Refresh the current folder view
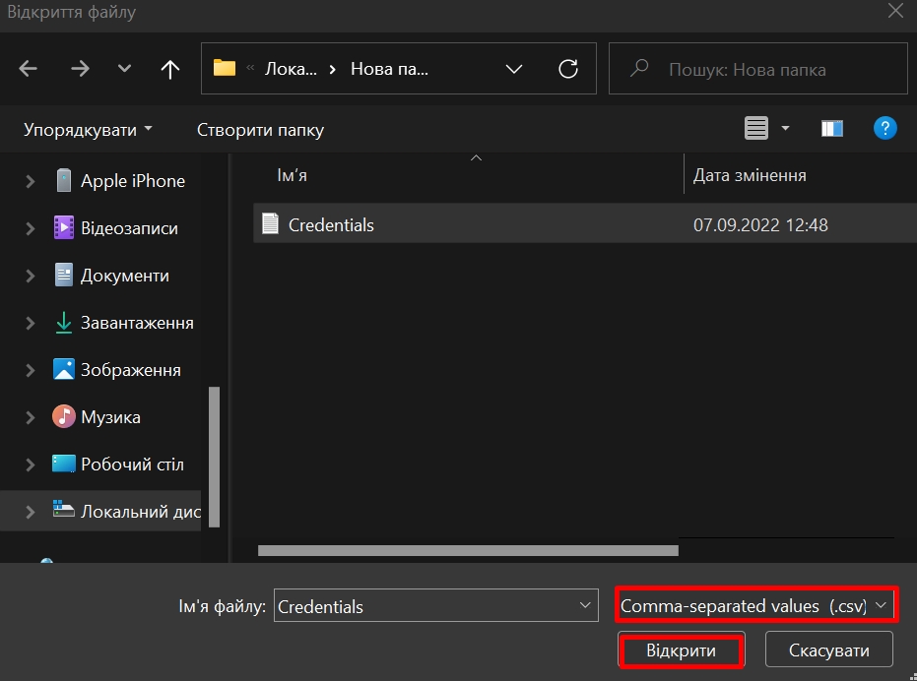 pyautogui.click(x=567, y=69)
